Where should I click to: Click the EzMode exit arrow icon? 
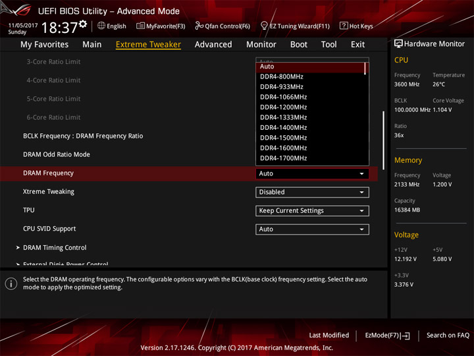(x=406, y=336)
